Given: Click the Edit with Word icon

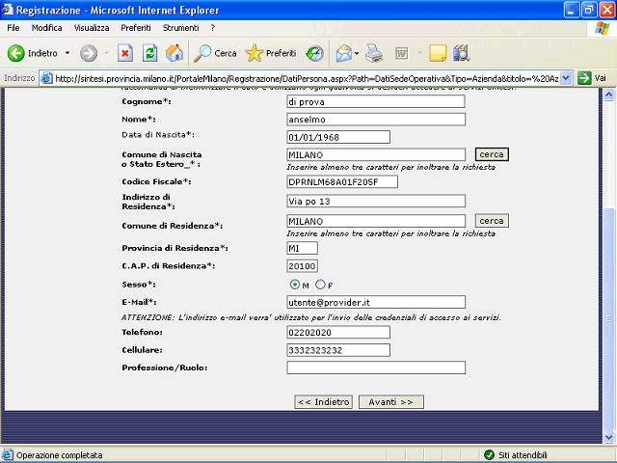Looking at the screenshot, I should [402, 53].
